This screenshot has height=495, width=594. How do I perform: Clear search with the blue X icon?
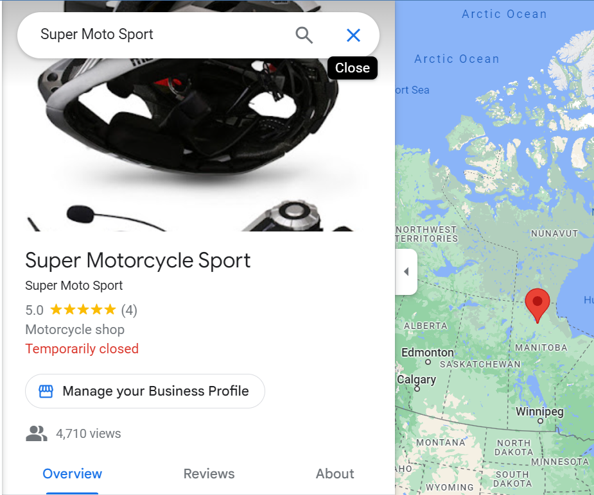click(x=353, y=35)
